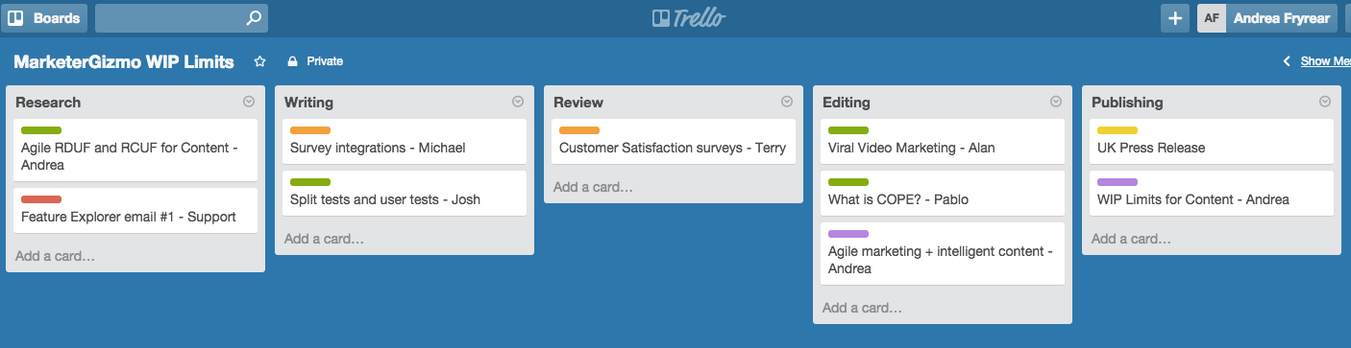
Task: Open the Writing list actions dropdown
Action: click(x=518, y=102)
